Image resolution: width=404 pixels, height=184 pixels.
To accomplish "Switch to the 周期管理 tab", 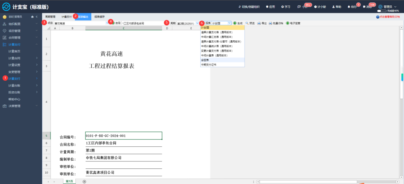I will tap(50, 17).
